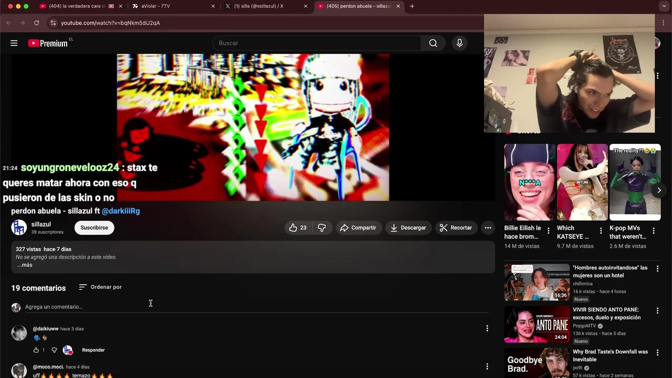Open options for Billie Eilish short
This screenshot has height=378, width=672.
(549, 231)
